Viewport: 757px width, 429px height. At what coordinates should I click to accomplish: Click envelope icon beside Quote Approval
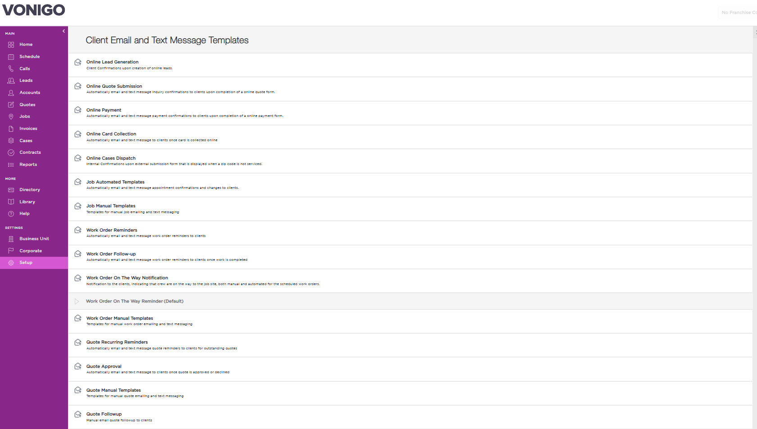click(78, 366)
